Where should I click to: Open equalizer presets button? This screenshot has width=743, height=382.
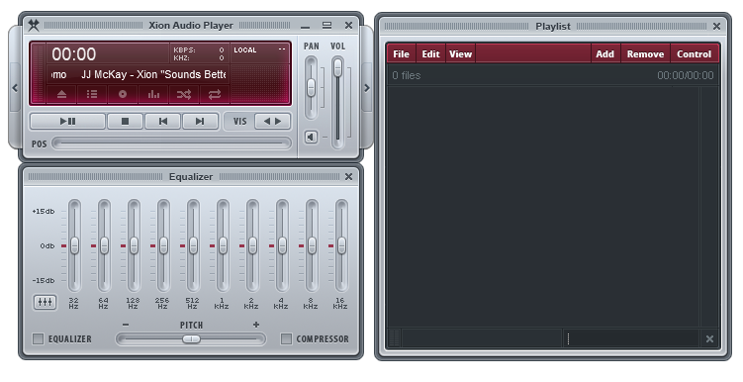[x=46, y=302]
